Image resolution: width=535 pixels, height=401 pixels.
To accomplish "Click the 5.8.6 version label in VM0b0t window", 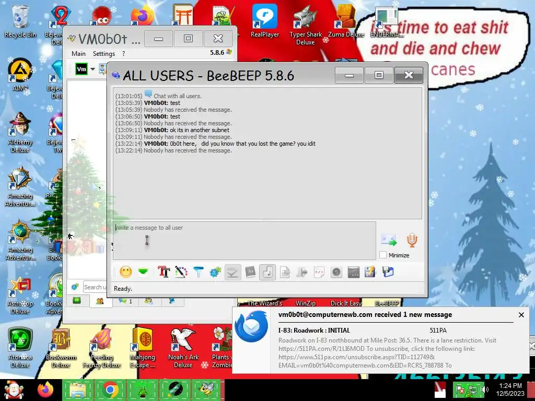I will point(217,53).
